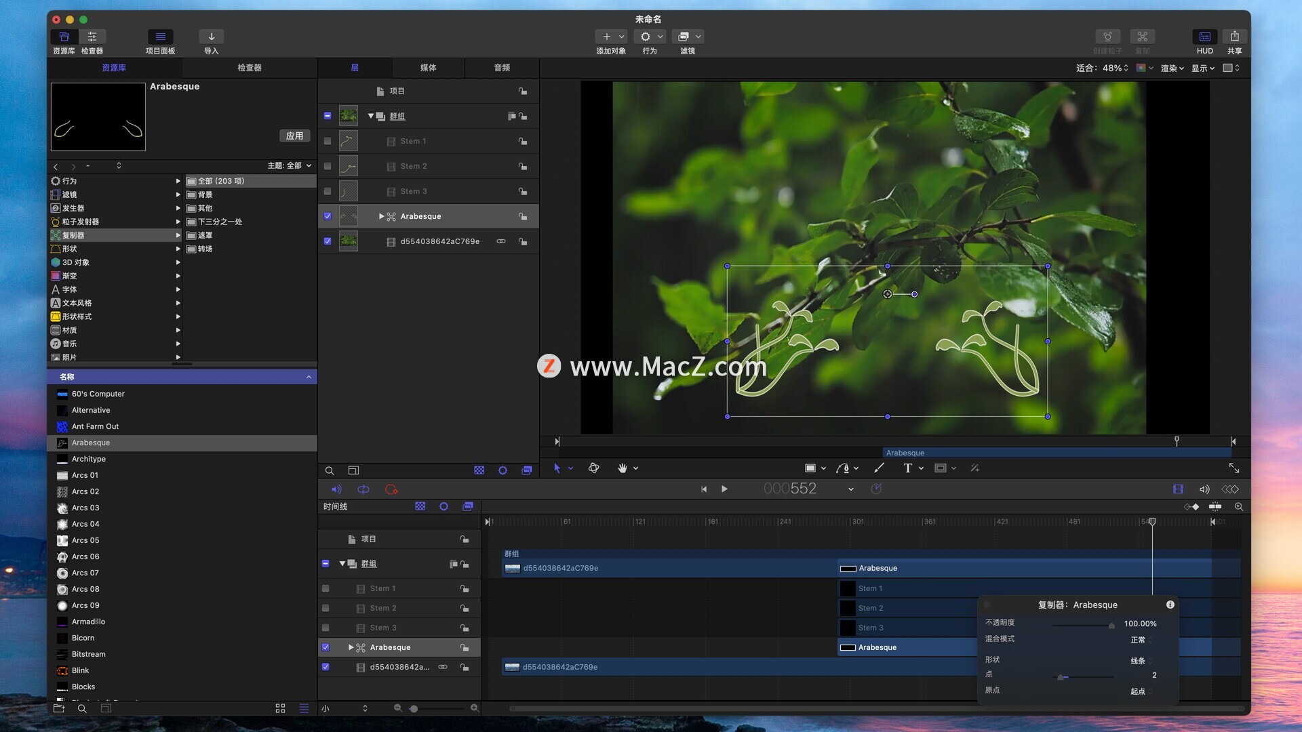Adjust the Opacity slider in the HUD

pyautogui.click(x=1111, y=625)
